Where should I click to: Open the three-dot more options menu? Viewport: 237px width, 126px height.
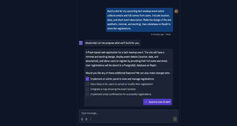91,119
